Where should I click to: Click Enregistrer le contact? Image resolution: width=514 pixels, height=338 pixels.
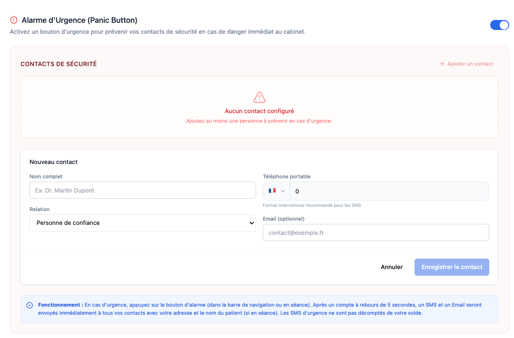(451, 267)
